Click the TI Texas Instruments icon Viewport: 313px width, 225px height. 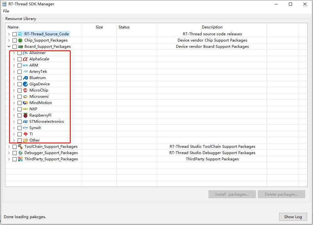click(x=25, y=134)
